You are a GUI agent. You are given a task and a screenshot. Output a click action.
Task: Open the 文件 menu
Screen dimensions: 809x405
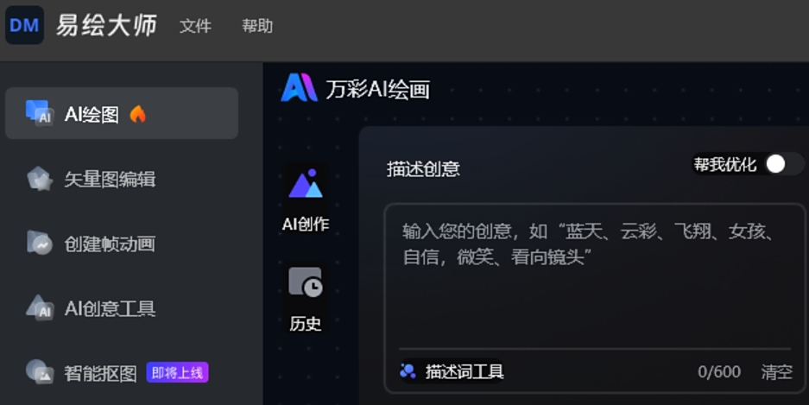(x=195, y=26)
